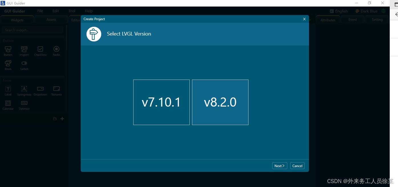Switch to the Editor tab

(x=75, y=20)
